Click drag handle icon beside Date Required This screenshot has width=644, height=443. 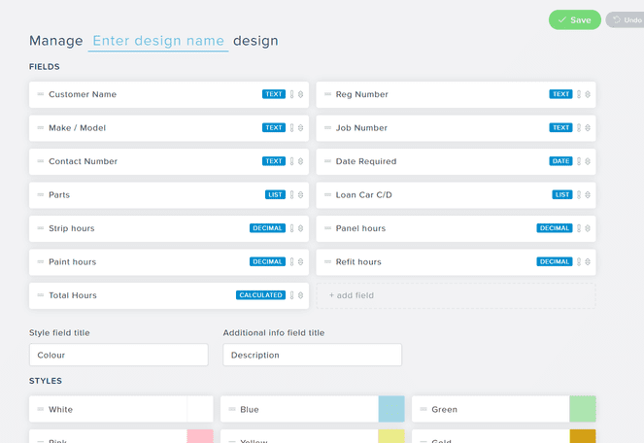tap(327, 161)
